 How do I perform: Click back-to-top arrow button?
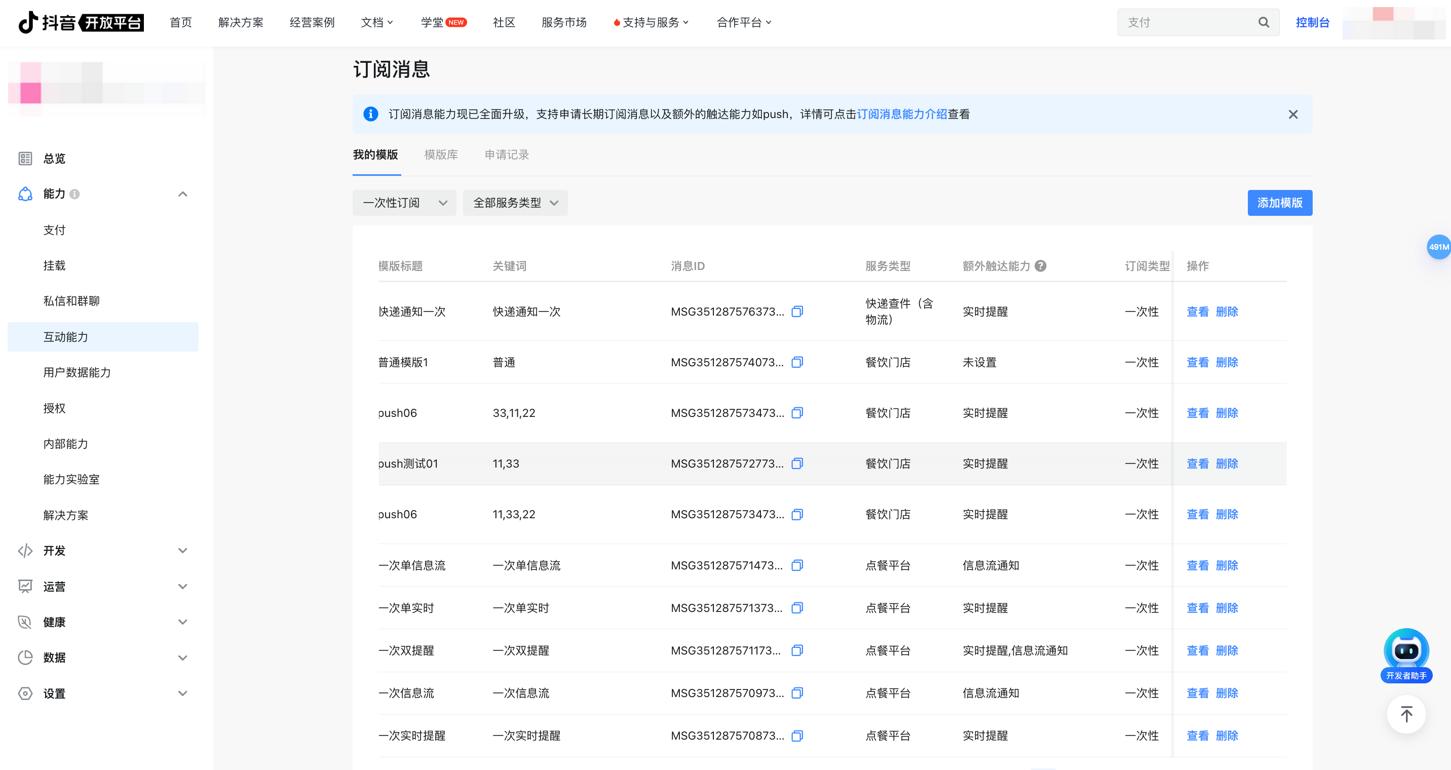pos(1406,714)
